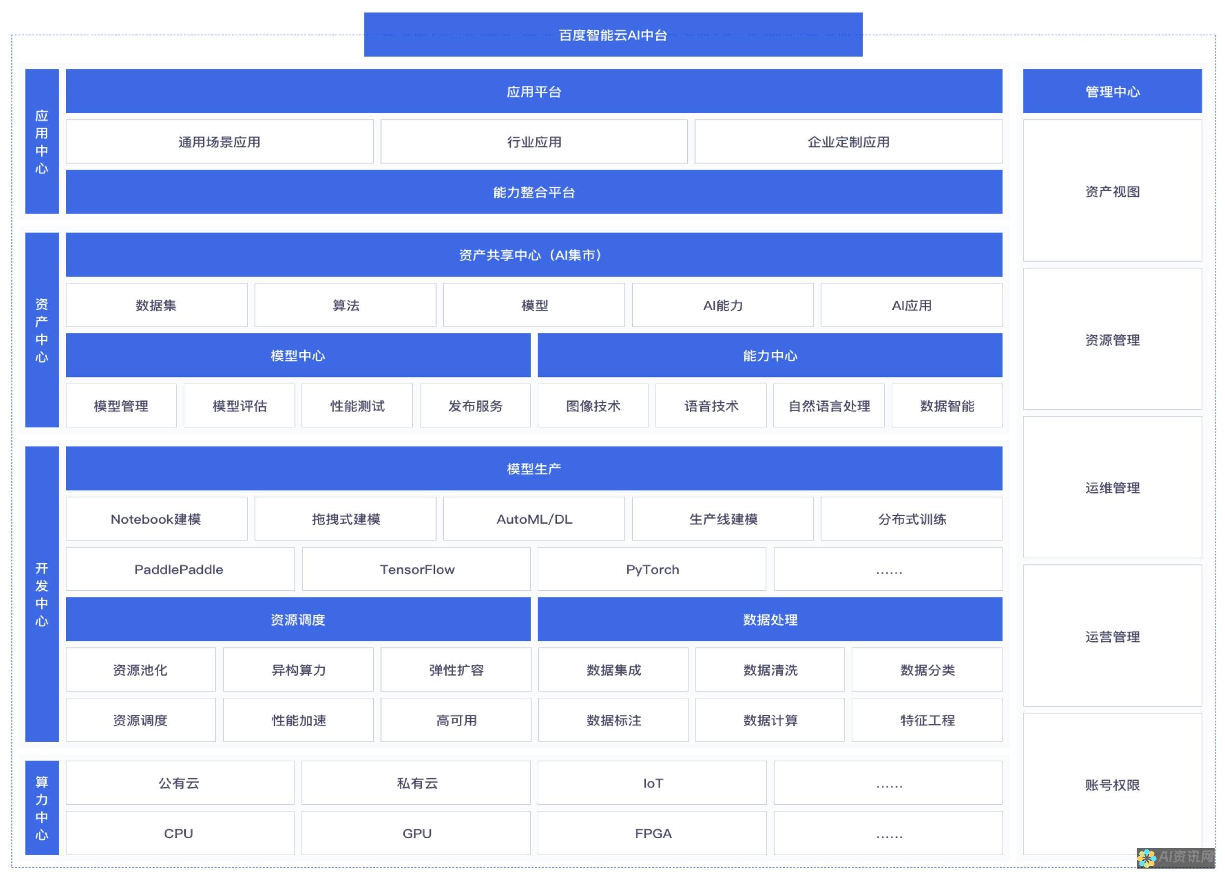This screenshot has width=1225, height=879.
Task: Expand the 行业应用 industry applications list
Action: pyautogui.click(x=534, y=141)
